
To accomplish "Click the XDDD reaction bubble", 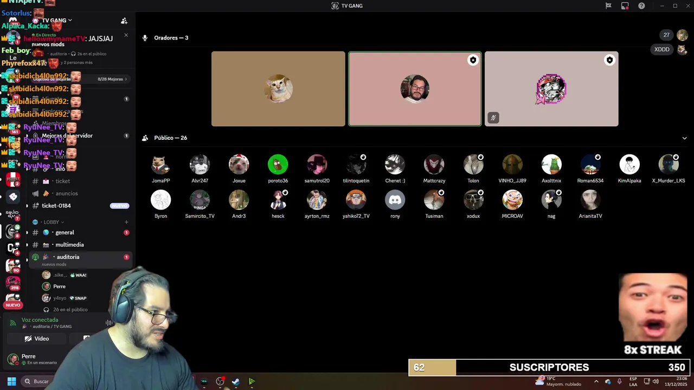I will [x=662, y=49].
